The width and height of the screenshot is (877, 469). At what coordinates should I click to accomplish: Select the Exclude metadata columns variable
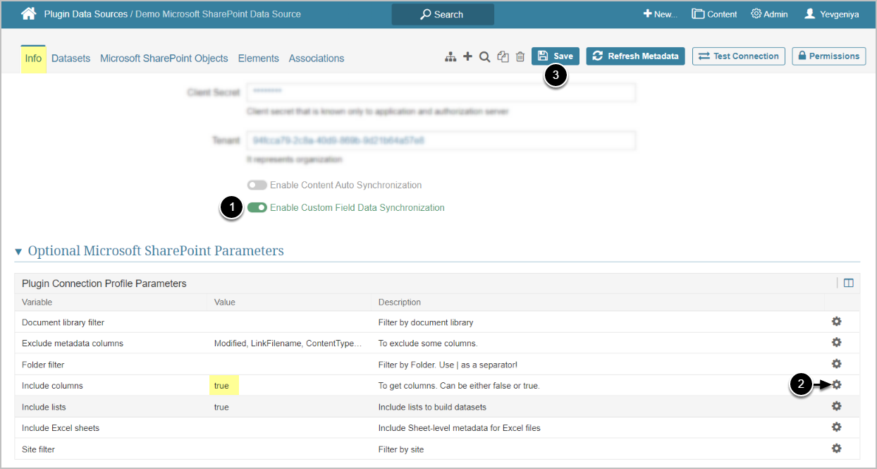pos(73,343)
